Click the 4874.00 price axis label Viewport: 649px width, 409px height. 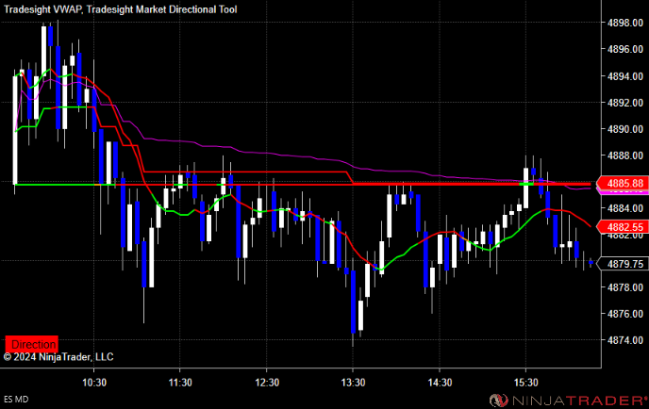coord(625,340)
